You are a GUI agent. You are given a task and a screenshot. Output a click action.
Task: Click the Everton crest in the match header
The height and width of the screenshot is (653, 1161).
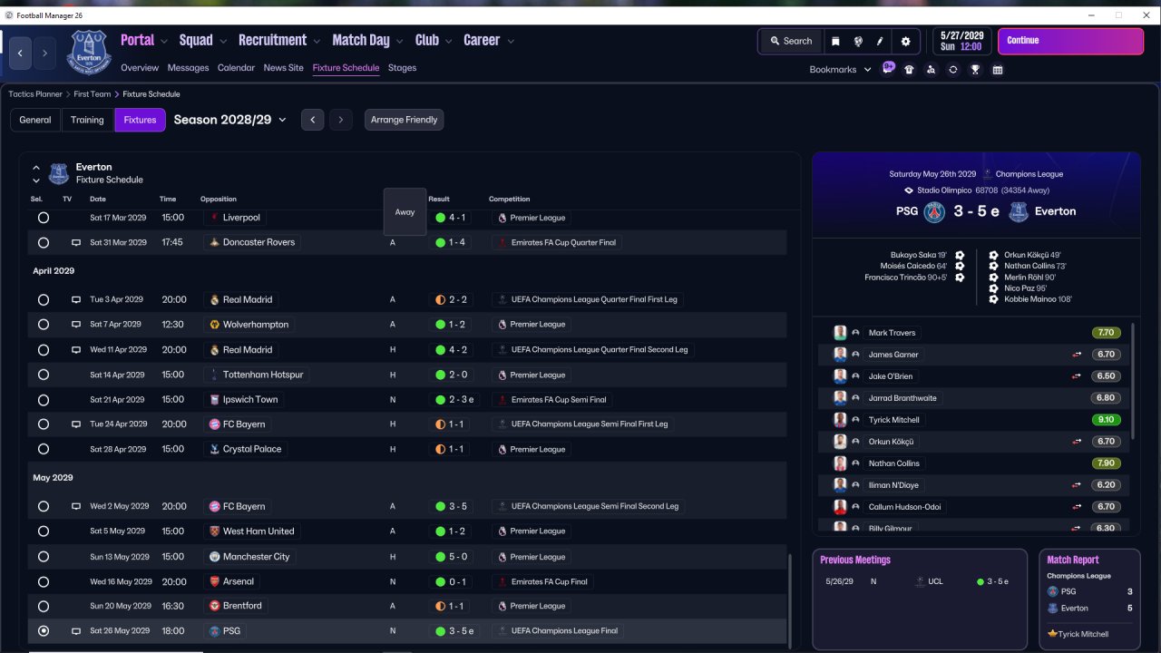point(1019,212)
